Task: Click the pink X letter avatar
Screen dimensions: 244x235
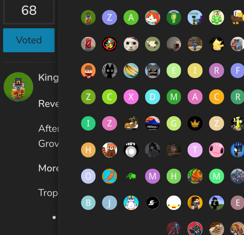Action: 131,97
